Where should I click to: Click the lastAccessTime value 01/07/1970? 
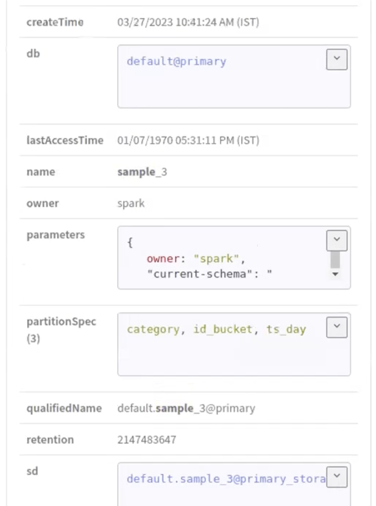(x=188, y=140)
